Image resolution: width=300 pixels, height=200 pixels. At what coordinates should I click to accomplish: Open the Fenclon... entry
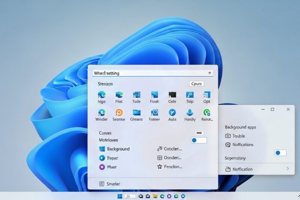(170, 167)
